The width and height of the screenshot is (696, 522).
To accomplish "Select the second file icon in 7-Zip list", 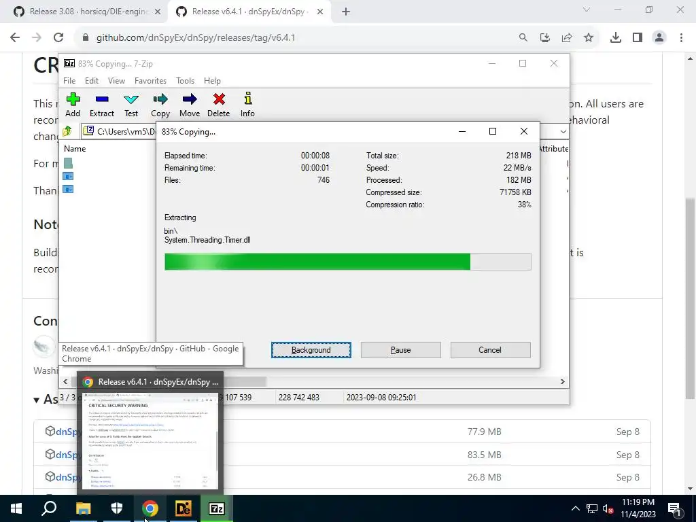I will pos(68,176).
